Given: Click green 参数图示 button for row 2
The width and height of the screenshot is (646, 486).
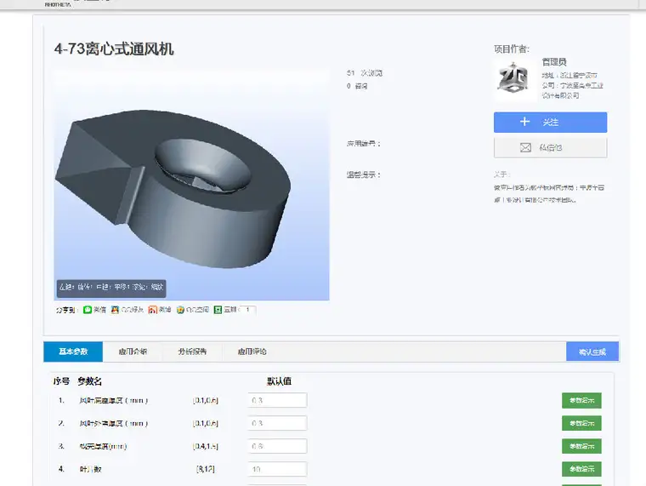Looking at the screenshot, I should [581, 423].
